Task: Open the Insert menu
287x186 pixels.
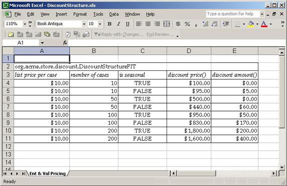Action: [61, 14]
